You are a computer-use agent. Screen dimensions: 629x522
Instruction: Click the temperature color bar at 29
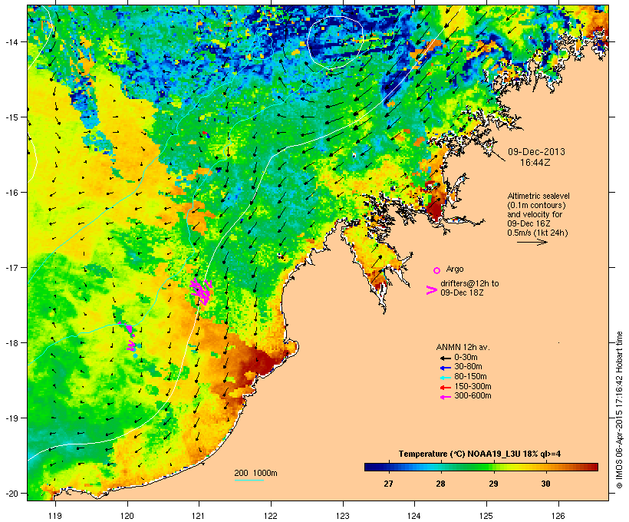pyautogui.click(x=493, y=467)
